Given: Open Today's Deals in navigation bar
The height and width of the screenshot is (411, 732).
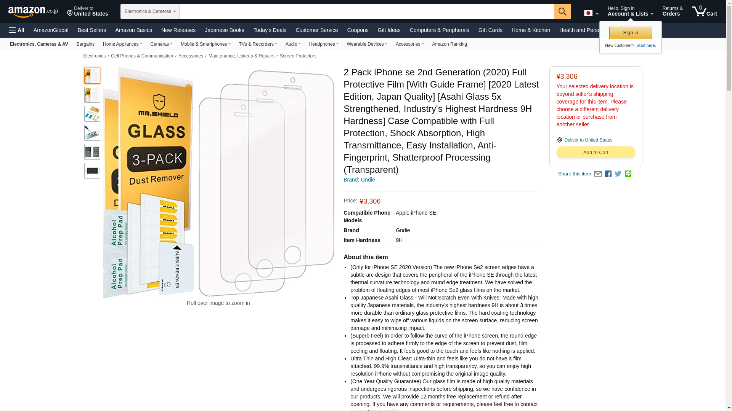Looking at the screenshot, I should coord(270,30).
